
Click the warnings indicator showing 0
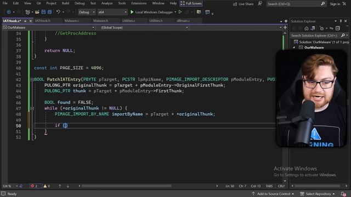[x=47, y=186]
